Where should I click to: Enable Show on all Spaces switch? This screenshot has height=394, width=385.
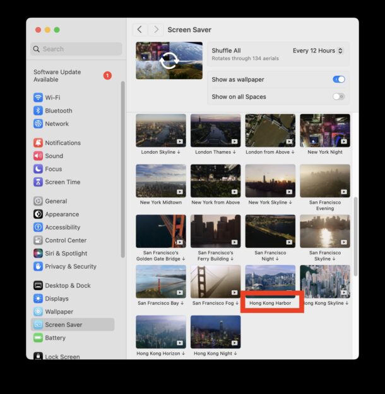(339, 97)
